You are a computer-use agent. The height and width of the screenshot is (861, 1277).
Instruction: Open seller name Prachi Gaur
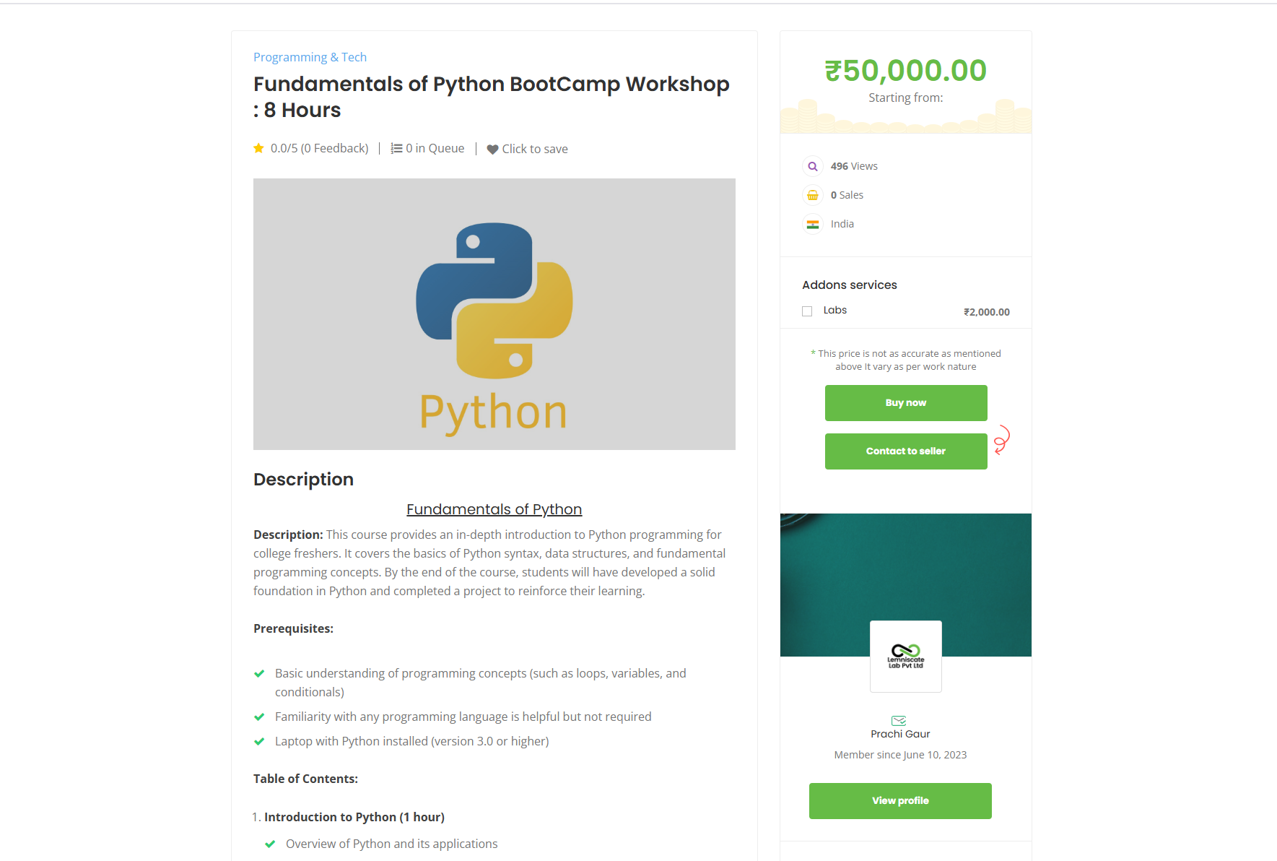900,734
